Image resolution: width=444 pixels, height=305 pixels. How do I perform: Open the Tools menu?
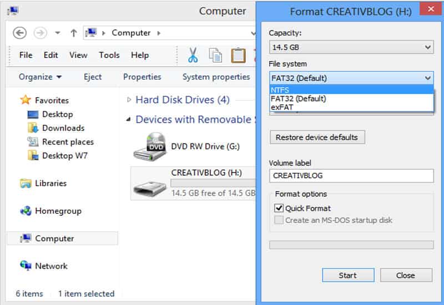pyautogui.click(x=109, y=55)
